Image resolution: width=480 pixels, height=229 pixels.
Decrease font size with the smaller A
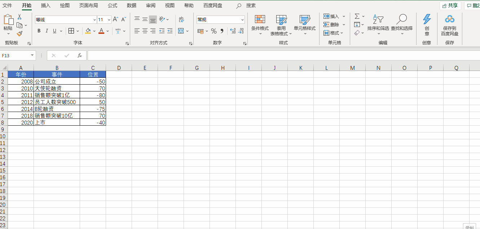tap(124, 19)
